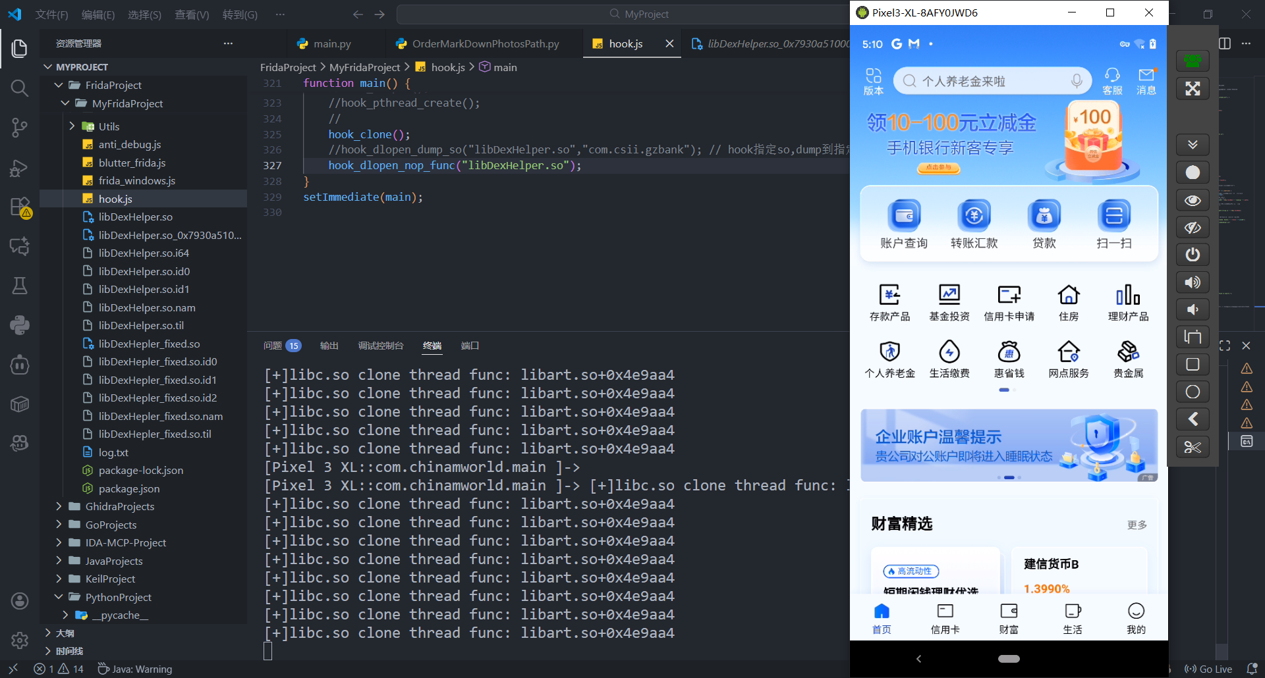1265x678 pixels.
Task: Tap the 客服 customer service icon
Action: [x=1112, y=81]
